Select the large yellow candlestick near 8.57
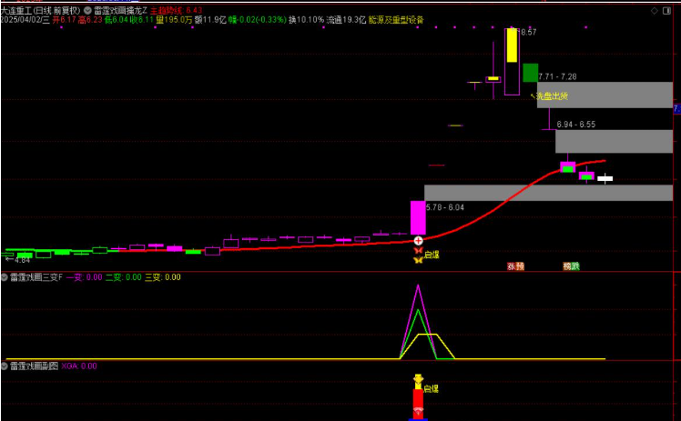Image resolution: width=681 pixels, height=421 pixels. coord(512,46)
